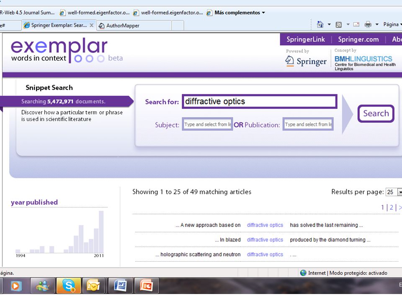Open Outlook from the taskbar
Viewport: 402px width, 302px height.
93,286
